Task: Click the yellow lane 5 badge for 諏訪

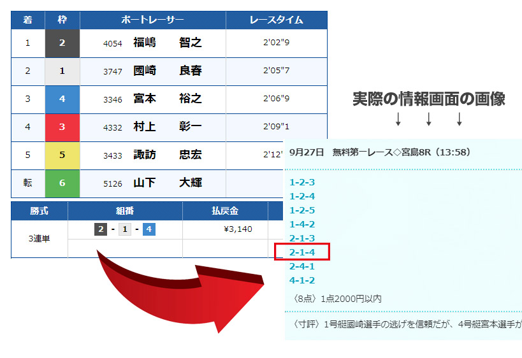Action: pos(62,155)
